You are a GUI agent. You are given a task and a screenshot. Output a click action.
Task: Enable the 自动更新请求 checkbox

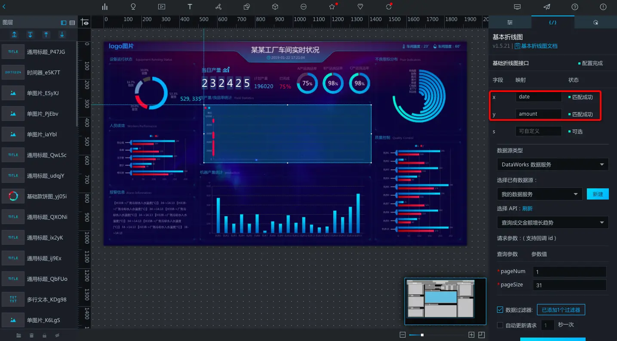[500, 325]
